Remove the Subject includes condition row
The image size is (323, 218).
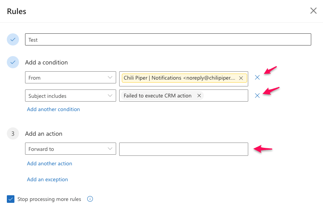tap(257, 96)
